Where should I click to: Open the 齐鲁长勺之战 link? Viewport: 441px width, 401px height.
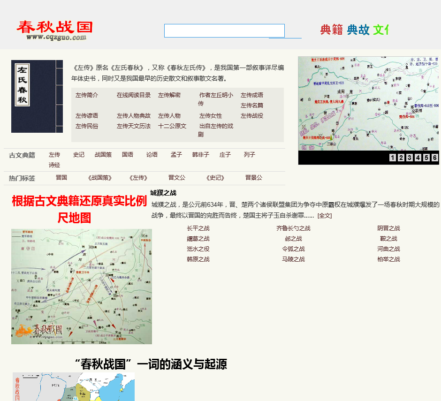pyautogui.click(x=293, y=228)
